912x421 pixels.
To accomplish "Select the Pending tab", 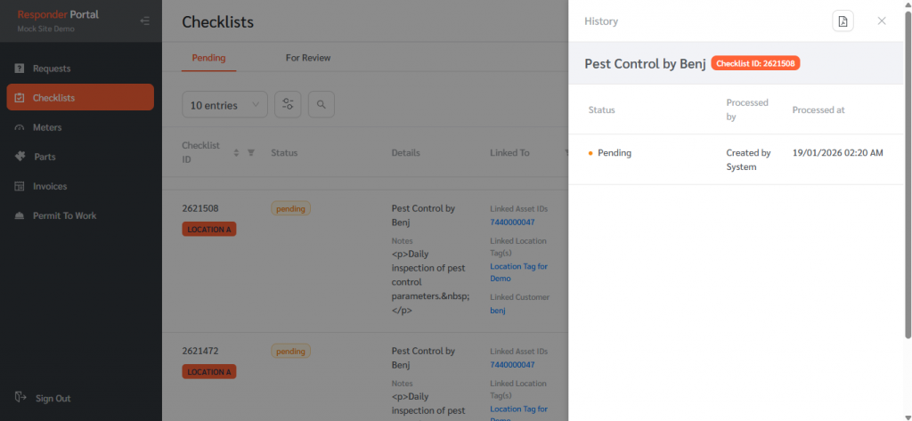I will tap(208, 58).
